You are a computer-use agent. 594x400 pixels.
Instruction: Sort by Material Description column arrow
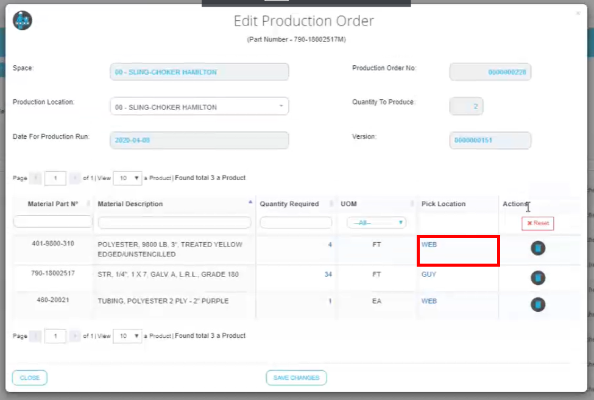pyautogui.click(x=251, y=202)
